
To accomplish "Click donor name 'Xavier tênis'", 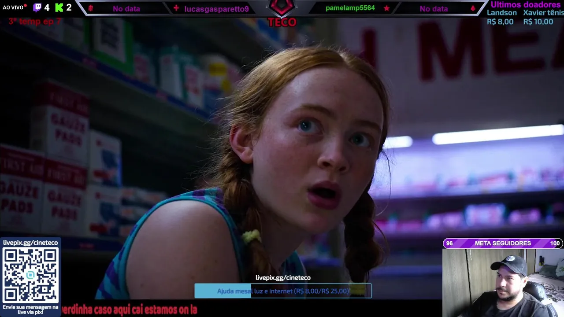I will (543, 13).
